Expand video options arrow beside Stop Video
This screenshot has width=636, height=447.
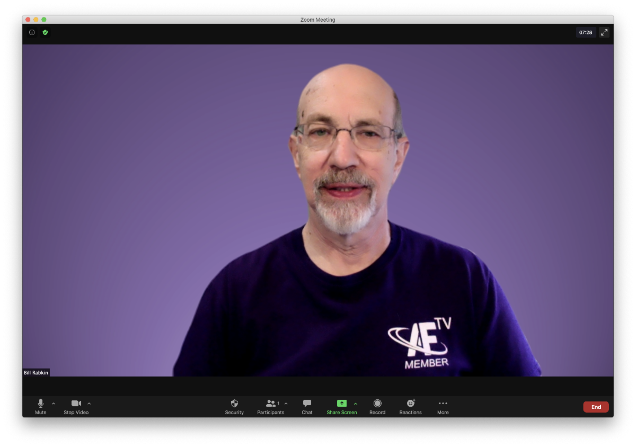click(x=89, y=404)
